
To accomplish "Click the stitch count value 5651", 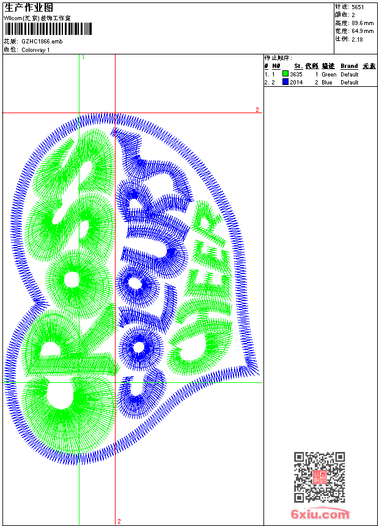I will coord(358,7).
